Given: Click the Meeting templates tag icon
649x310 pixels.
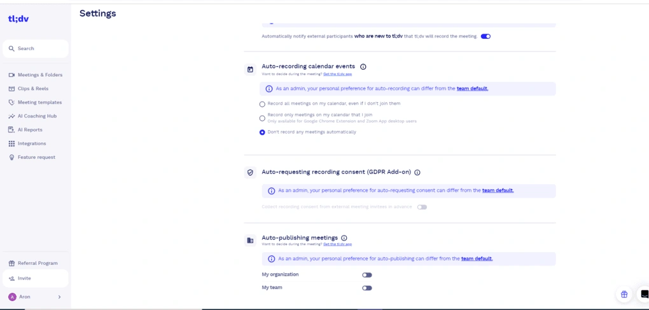Looking at the screenshot, I should [x=11, y=102].
